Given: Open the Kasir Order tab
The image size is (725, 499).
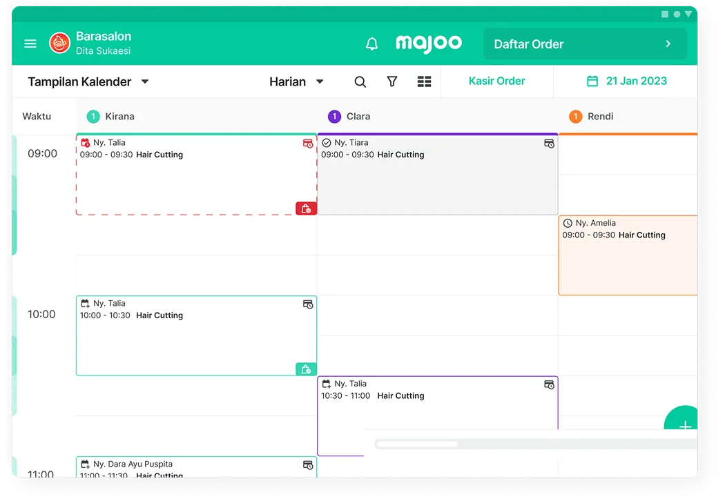Looking at the screenshot, I should click(496, 81).
